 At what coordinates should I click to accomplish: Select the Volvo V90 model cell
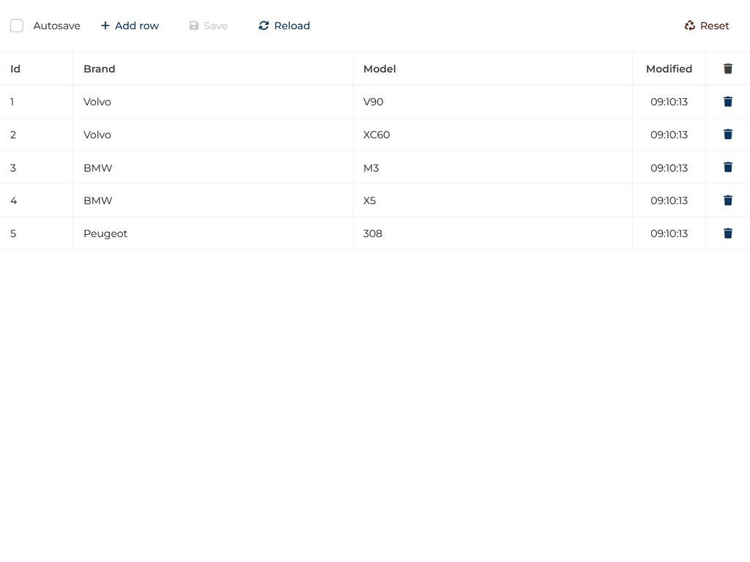click(x=374, y=102)
